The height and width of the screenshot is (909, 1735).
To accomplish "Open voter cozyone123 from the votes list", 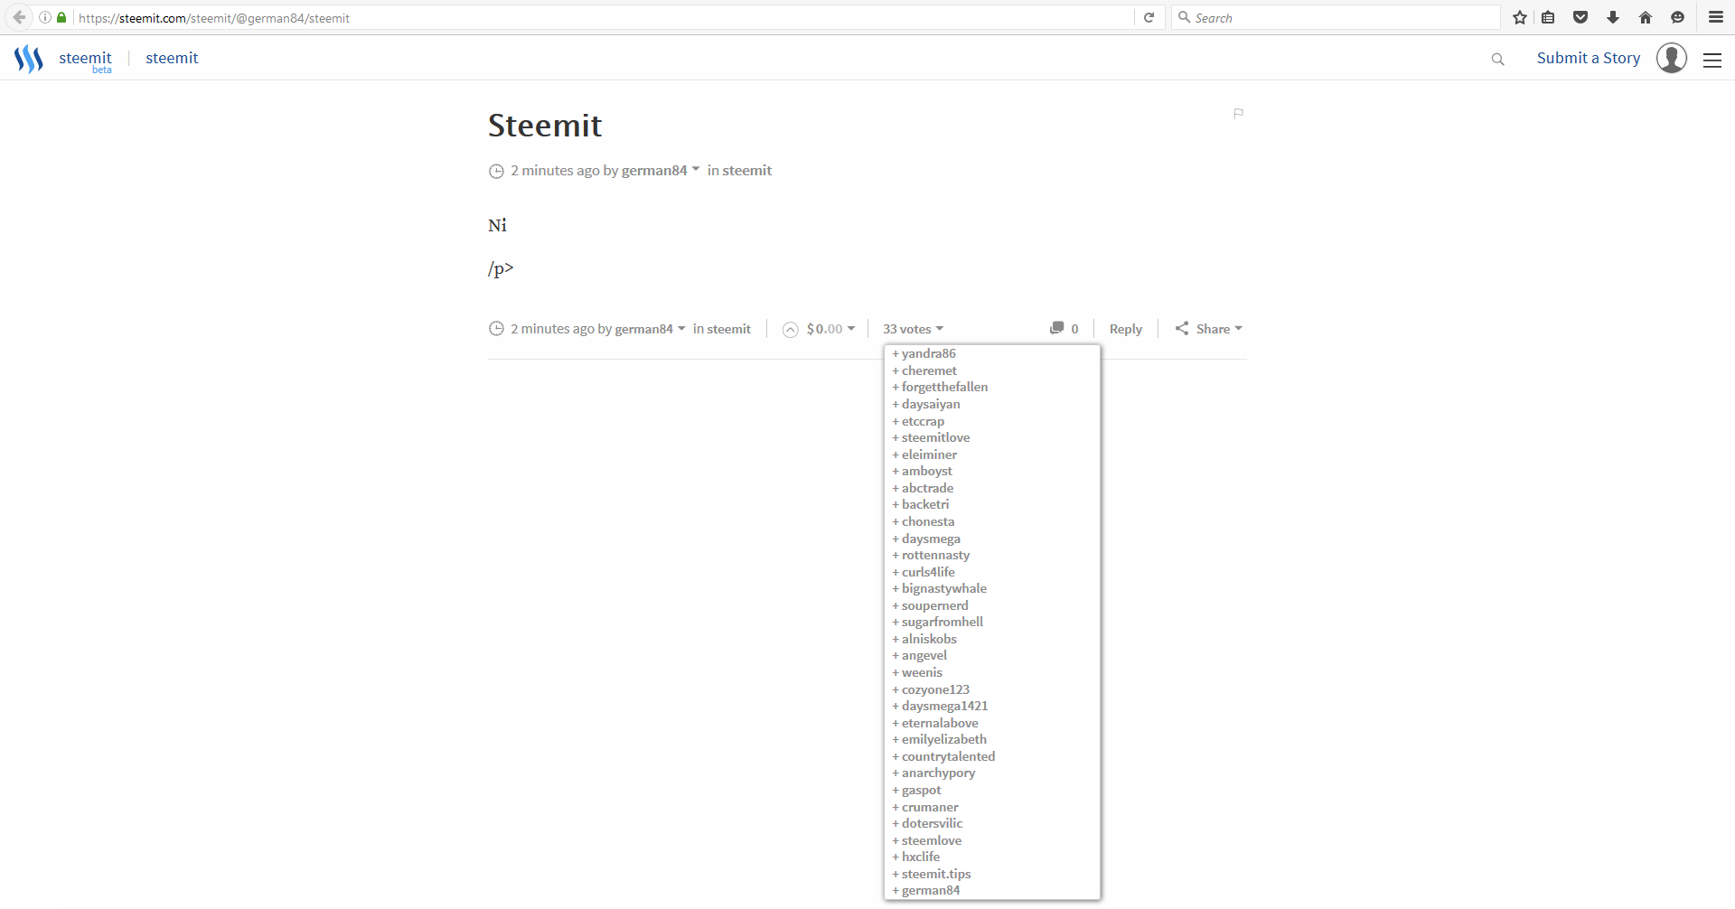I will point(935,689).
